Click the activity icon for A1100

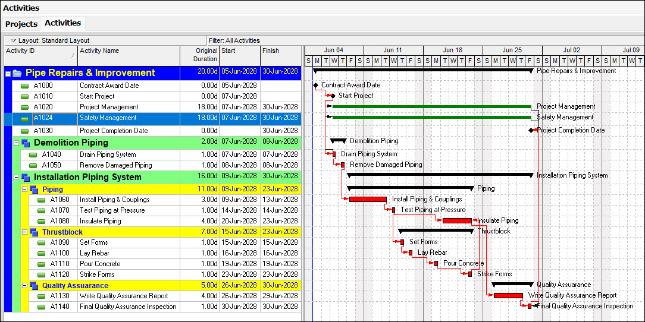click(x=41, y=254)
